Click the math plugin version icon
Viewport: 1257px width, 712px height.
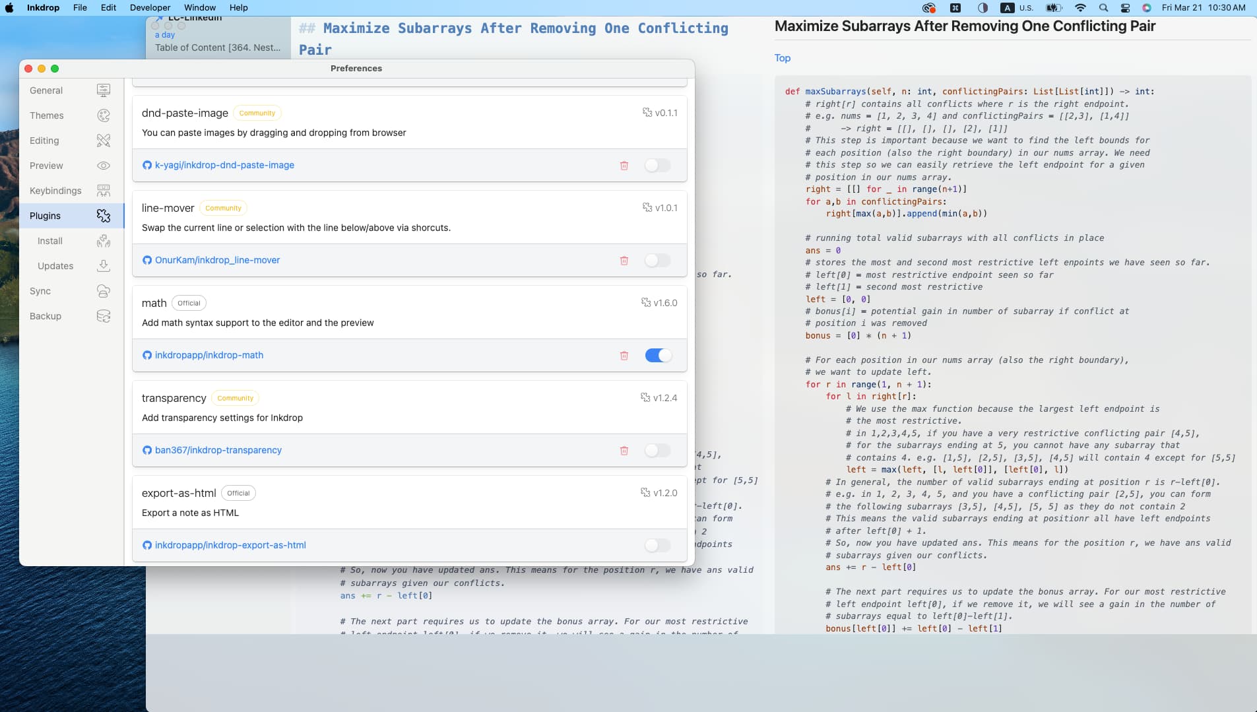coord(646,303)
